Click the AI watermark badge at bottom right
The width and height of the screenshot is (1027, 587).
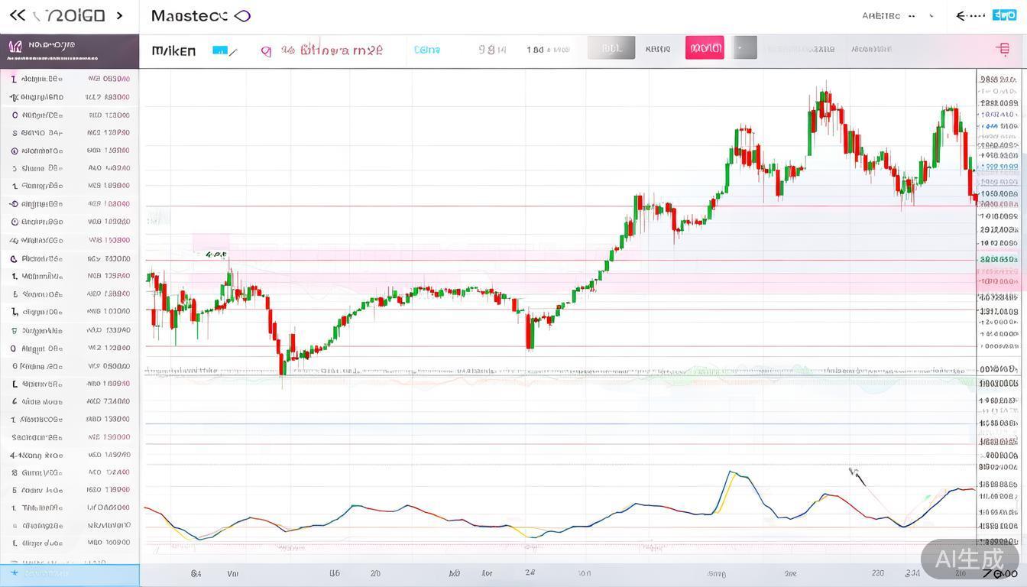[x=970, y=558]
